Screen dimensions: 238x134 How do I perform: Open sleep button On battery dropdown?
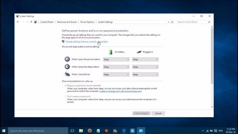116,67
